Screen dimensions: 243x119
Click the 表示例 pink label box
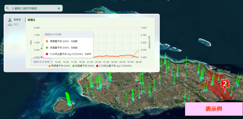[214, 109]
